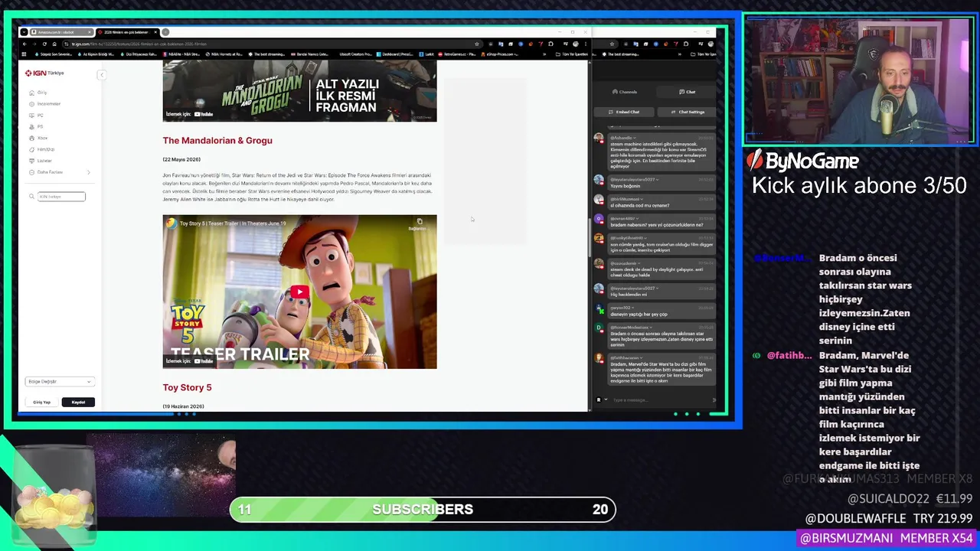This screenshot has width=980, height=551.
Task: Click the Kaydol register button
Action: click(x=78, y=402)
